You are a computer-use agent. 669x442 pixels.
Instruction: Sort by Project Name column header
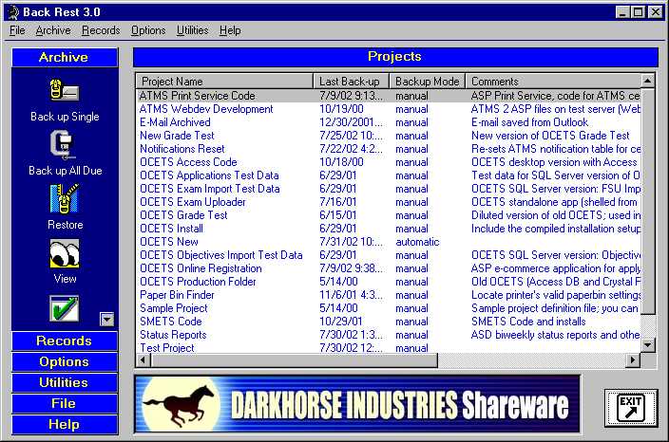[224, 81]
